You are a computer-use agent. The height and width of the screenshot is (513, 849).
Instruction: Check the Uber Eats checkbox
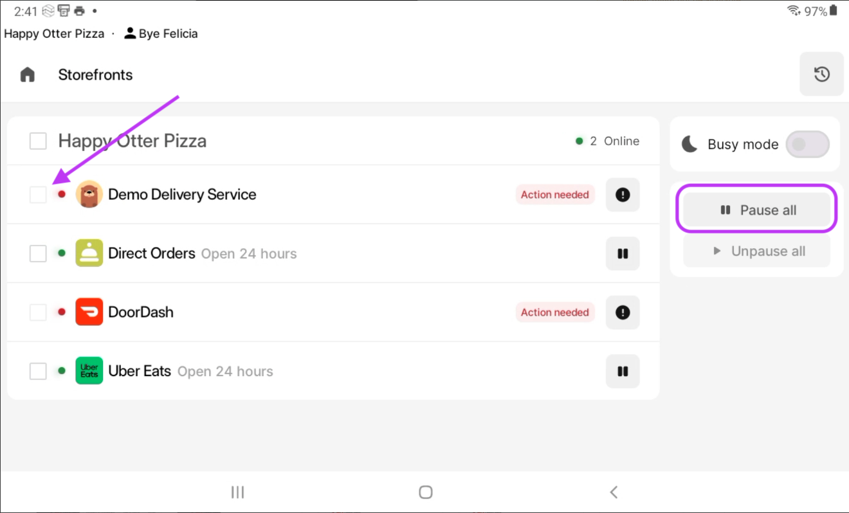coord(38,372)
